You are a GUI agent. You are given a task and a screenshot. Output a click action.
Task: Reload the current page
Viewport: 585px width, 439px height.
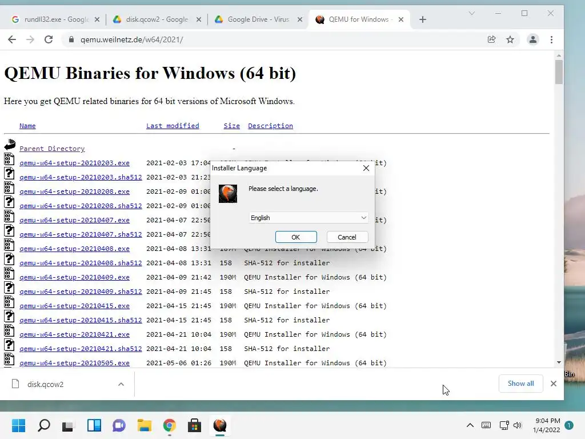pos(49,39)
